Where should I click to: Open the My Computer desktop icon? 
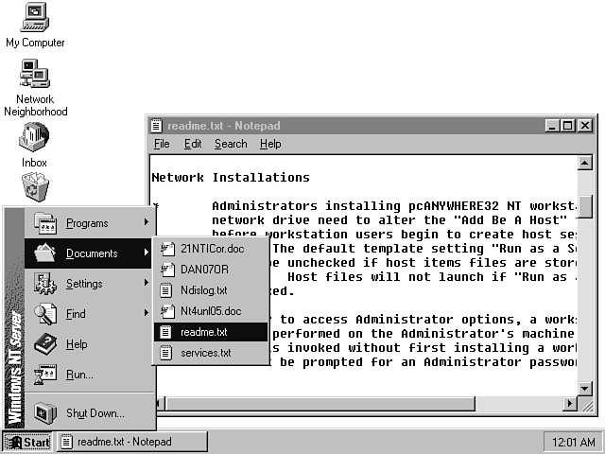[35, 18]
